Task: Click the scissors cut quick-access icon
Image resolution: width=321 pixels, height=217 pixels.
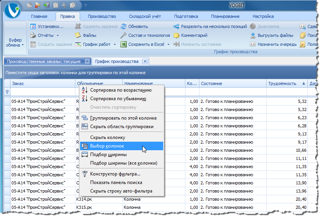Action: (64, 5)
